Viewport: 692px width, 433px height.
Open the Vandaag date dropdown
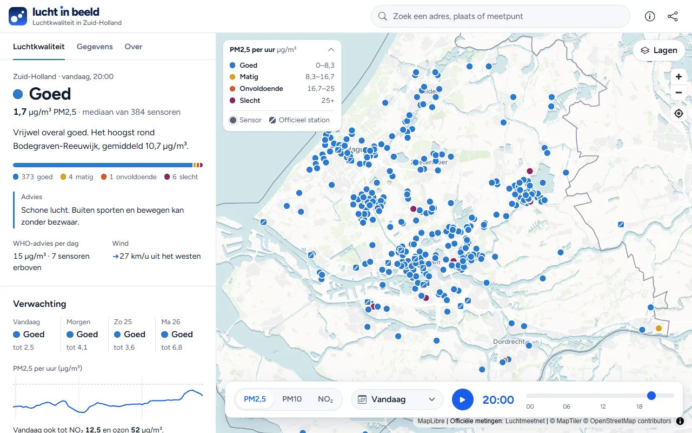pos(397,399)
